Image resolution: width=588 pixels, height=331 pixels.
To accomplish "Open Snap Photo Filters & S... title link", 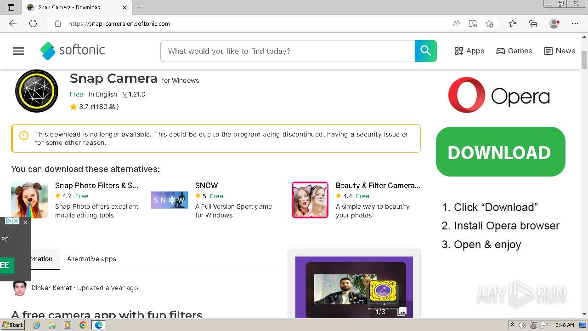I will point(96,185).
